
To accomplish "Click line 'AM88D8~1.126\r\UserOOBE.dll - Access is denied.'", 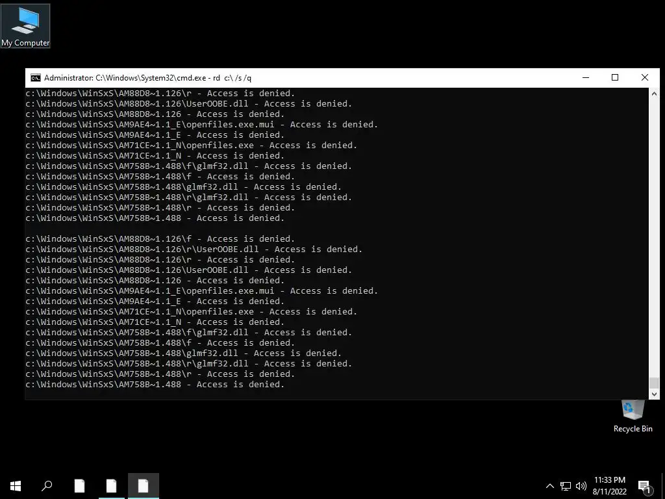I will (194, 249).
